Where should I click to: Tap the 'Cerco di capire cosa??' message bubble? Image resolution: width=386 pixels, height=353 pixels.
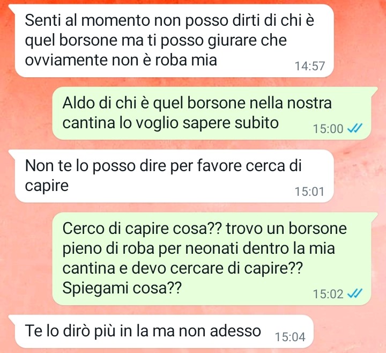point(212,259)
